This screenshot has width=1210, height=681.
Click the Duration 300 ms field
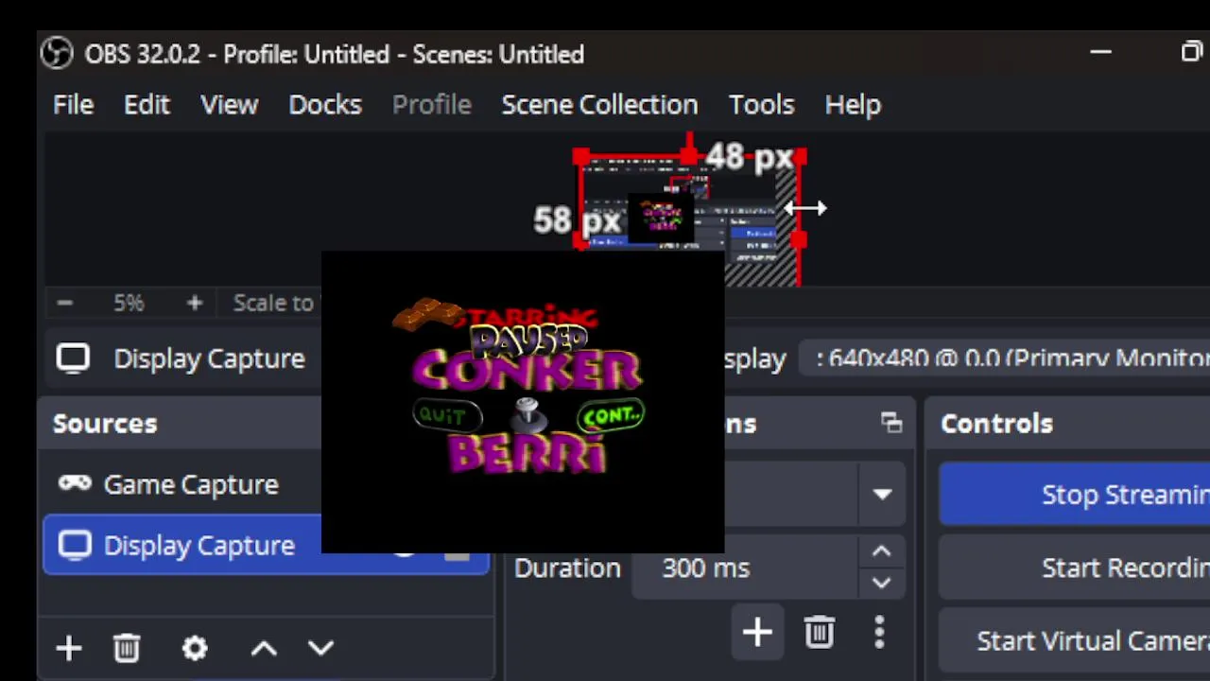tap(745, 567)
